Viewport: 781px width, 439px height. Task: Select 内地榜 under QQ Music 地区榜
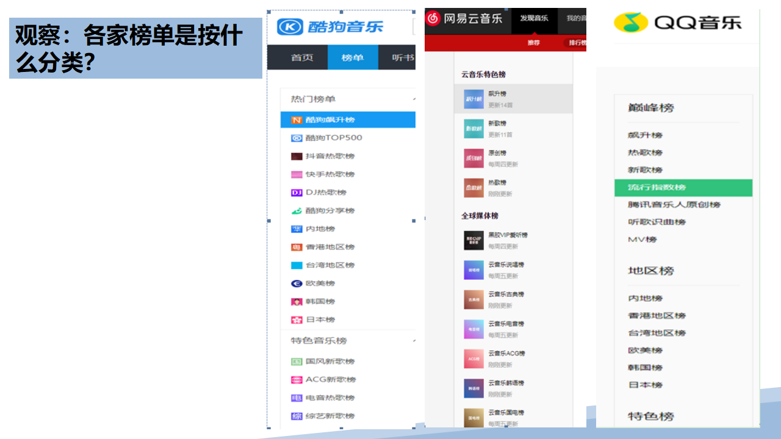(645, 298)
